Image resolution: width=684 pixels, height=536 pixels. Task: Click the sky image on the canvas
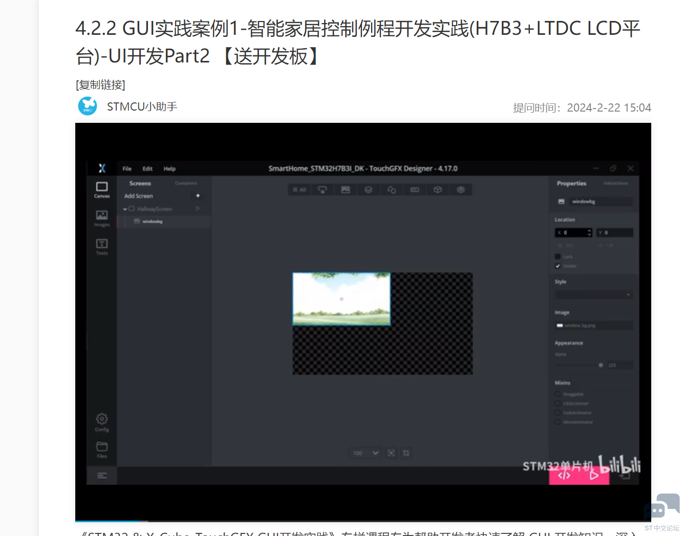[x=341, y=299]
